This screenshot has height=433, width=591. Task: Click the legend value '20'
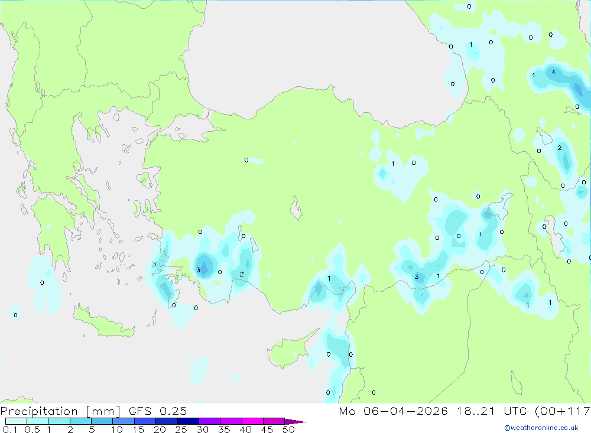pyautogui.click(x=160, y=429)
